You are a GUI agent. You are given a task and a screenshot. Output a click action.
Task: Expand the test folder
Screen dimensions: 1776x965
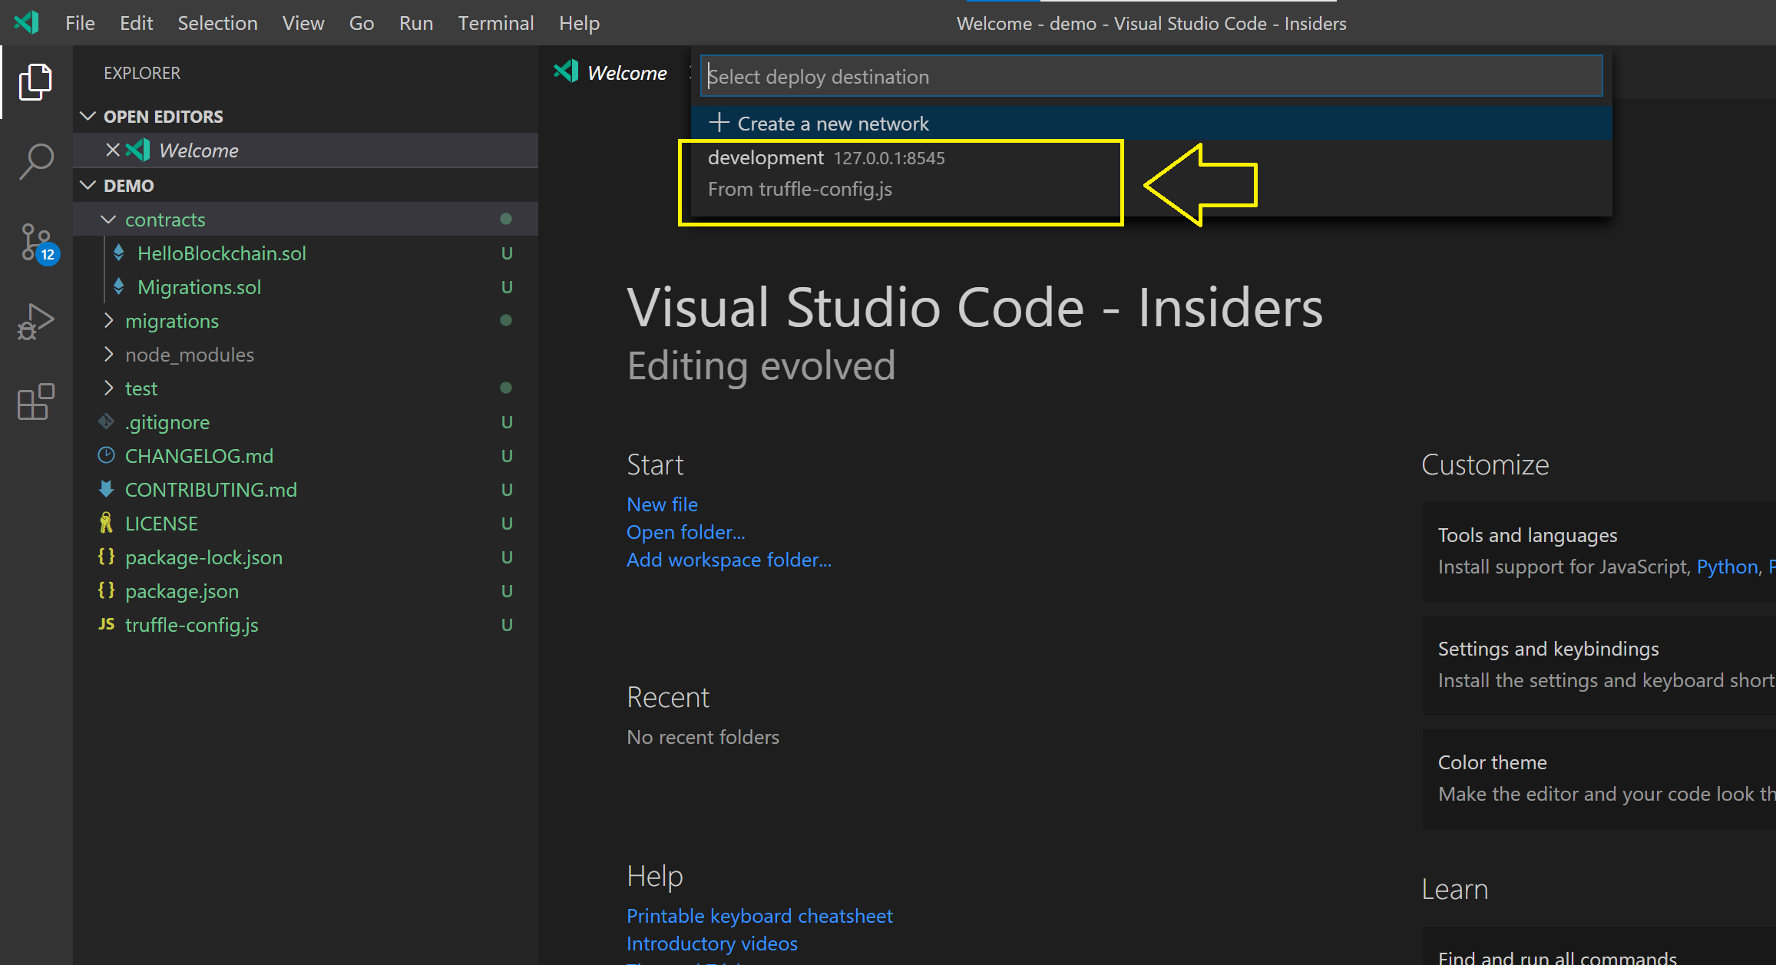[108, 388]
